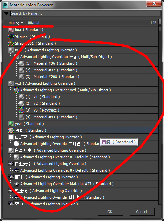Select the teapot icon beside 白亚光漆
This screenshot has width=164, height=221.
click(11, 164)
